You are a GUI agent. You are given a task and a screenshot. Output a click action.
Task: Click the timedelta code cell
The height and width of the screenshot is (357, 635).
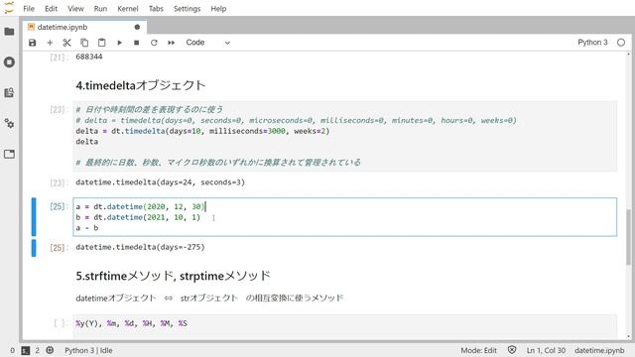click(345, 136)
